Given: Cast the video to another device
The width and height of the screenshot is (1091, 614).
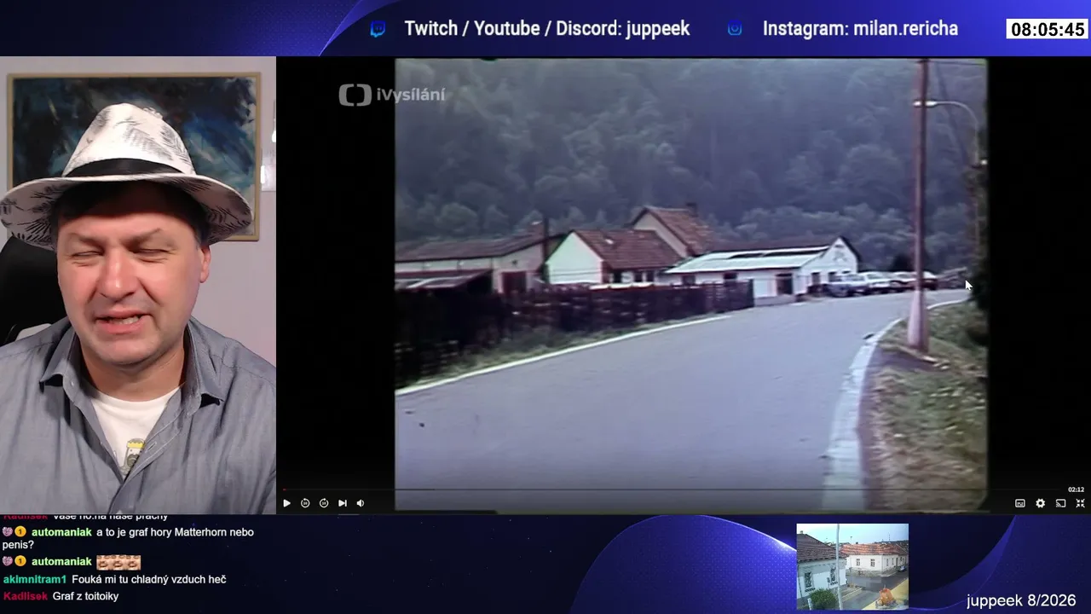Looking at the screenshot, I should (1061, 503).
